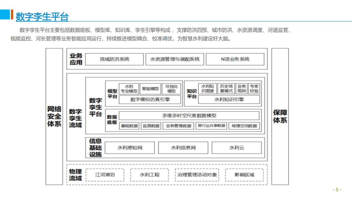This screenshot has width=352, height=198.
Task: Click the page number - 5 -
Action: (337, 190)
